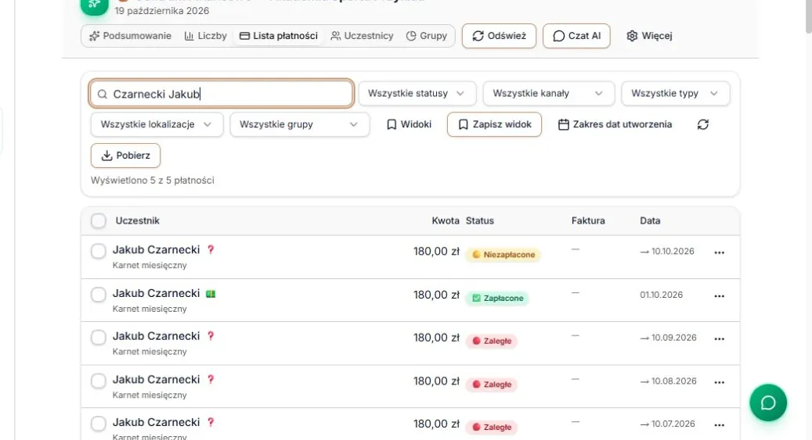Open Więcej settings gear

tap(649, 36)
